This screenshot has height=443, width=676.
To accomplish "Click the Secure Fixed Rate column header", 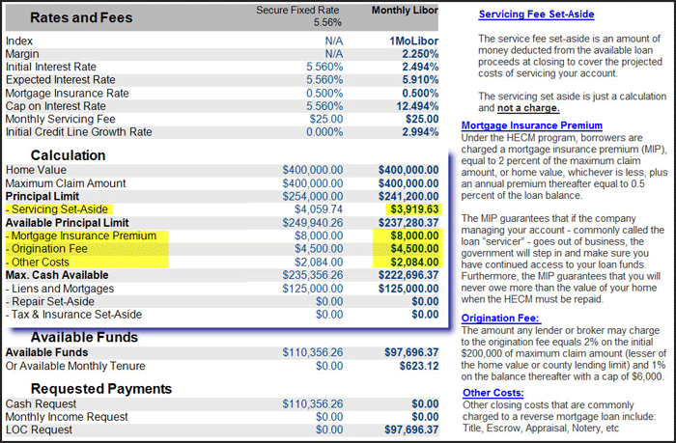I will click(x=297, y=10).
